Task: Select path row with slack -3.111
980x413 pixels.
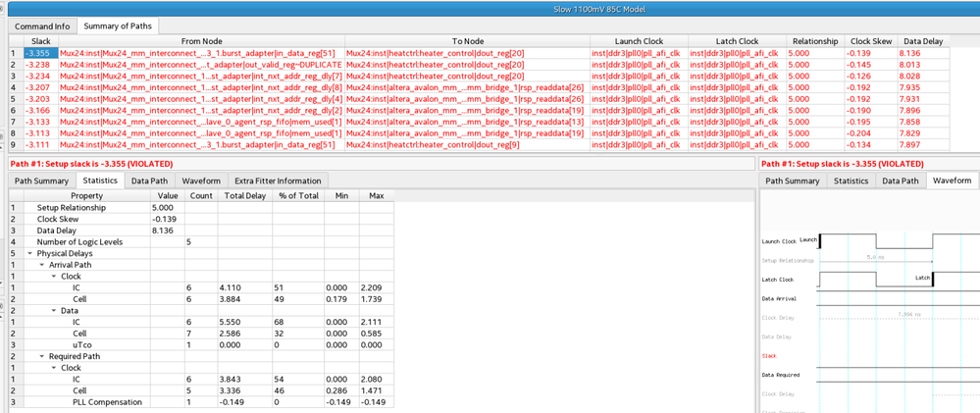Action: (x=37, y=144)
